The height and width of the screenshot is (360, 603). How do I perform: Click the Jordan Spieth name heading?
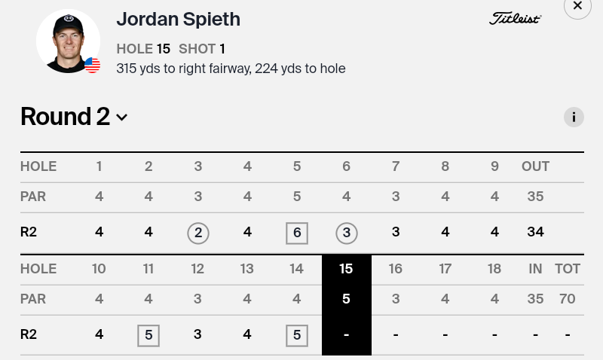[179, 20]
